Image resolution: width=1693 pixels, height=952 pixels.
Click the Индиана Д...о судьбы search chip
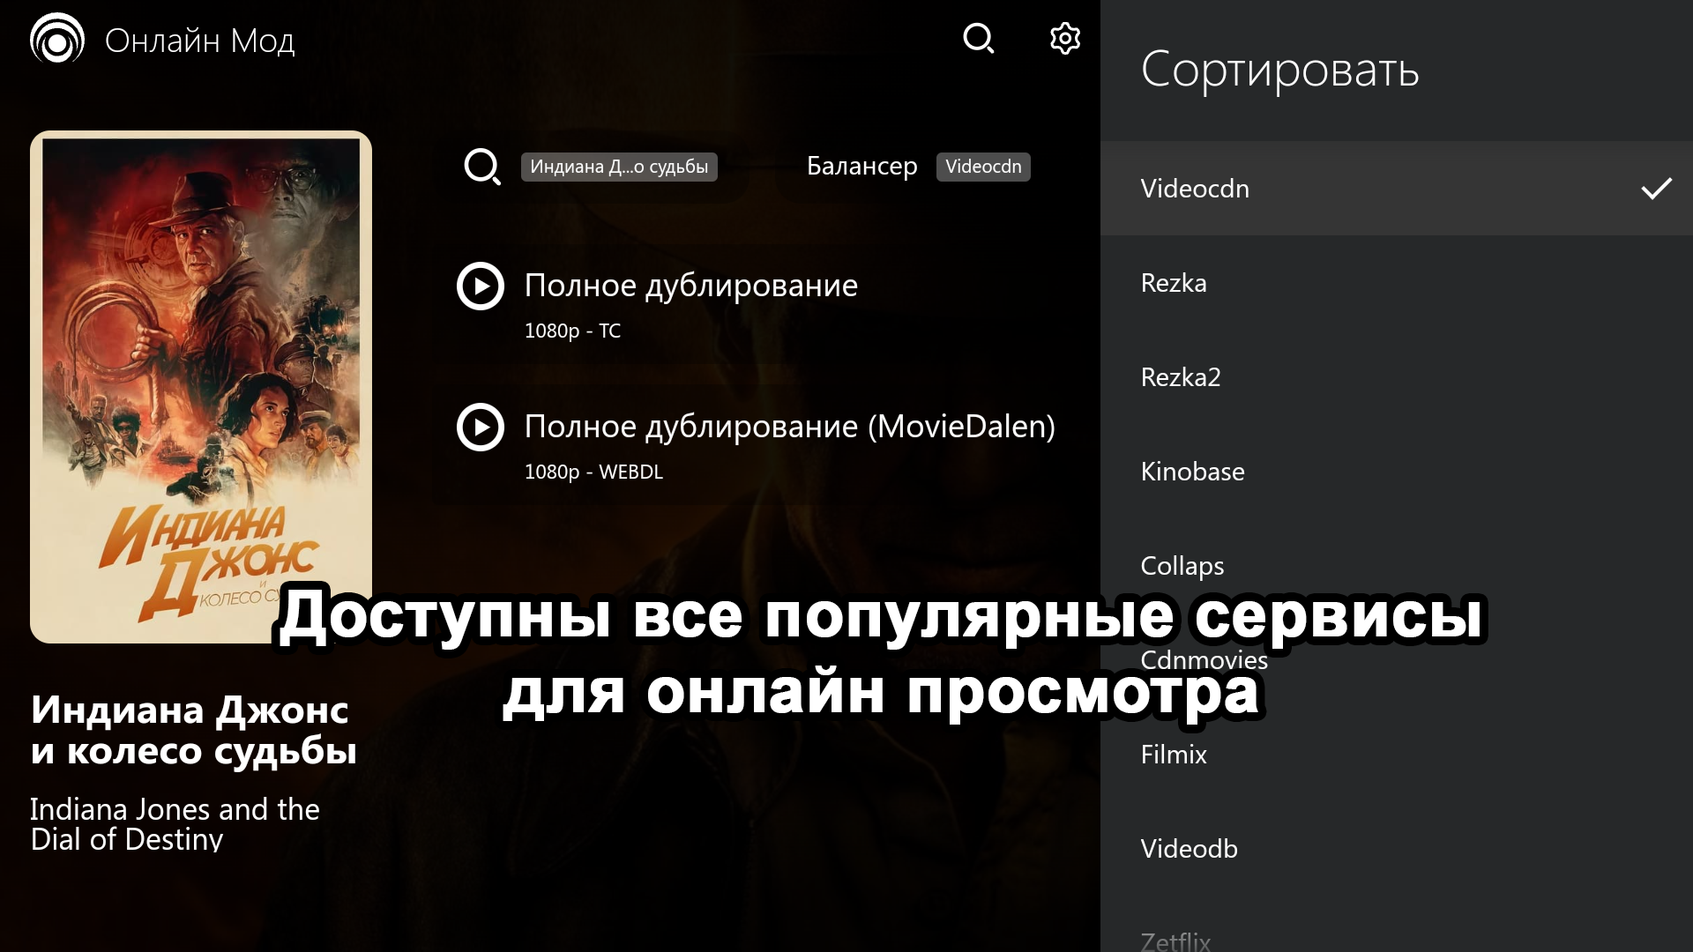click(618, 167)
